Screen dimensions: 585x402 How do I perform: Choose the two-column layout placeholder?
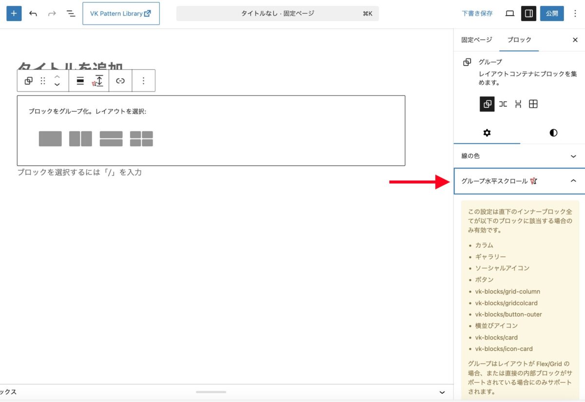[x=80, y=139]
